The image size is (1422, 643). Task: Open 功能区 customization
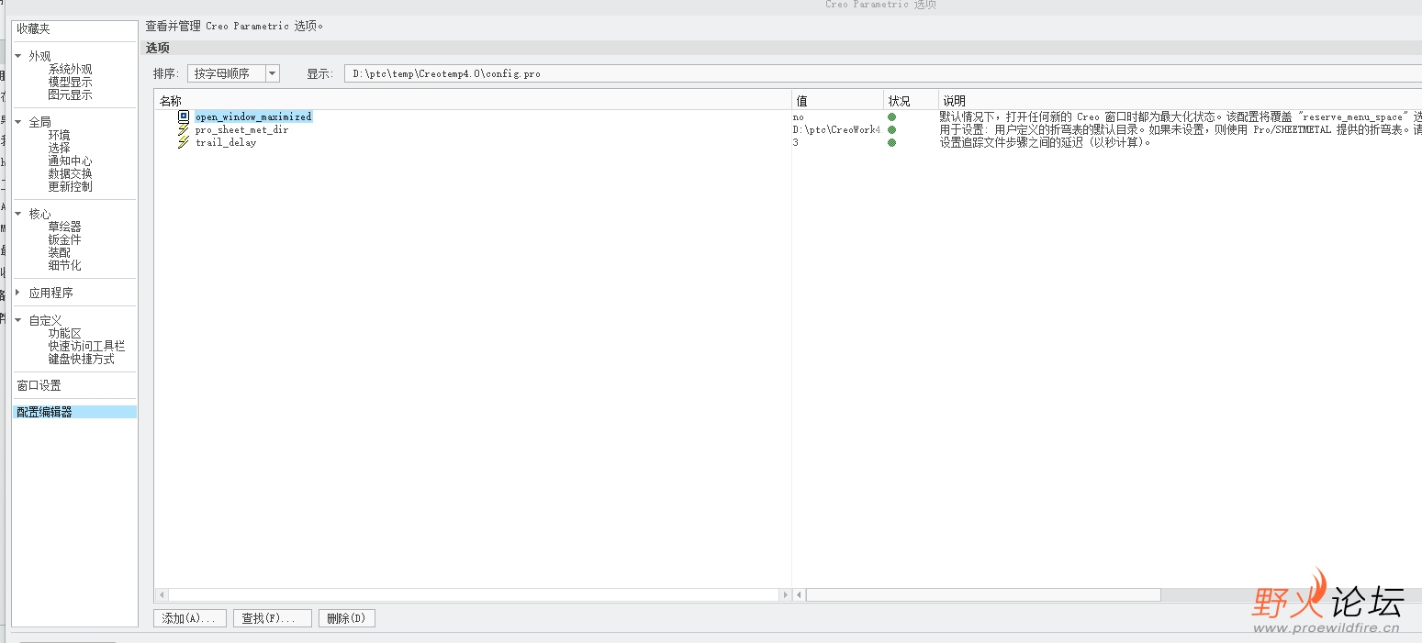tap(64, 333)
